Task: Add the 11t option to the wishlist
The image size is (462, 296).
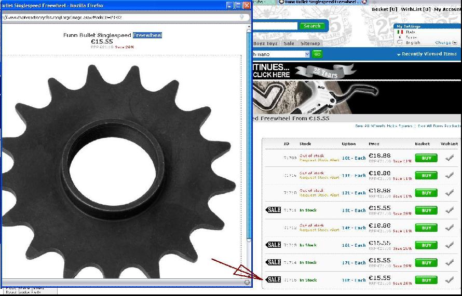Action: (x=449, y=176)
